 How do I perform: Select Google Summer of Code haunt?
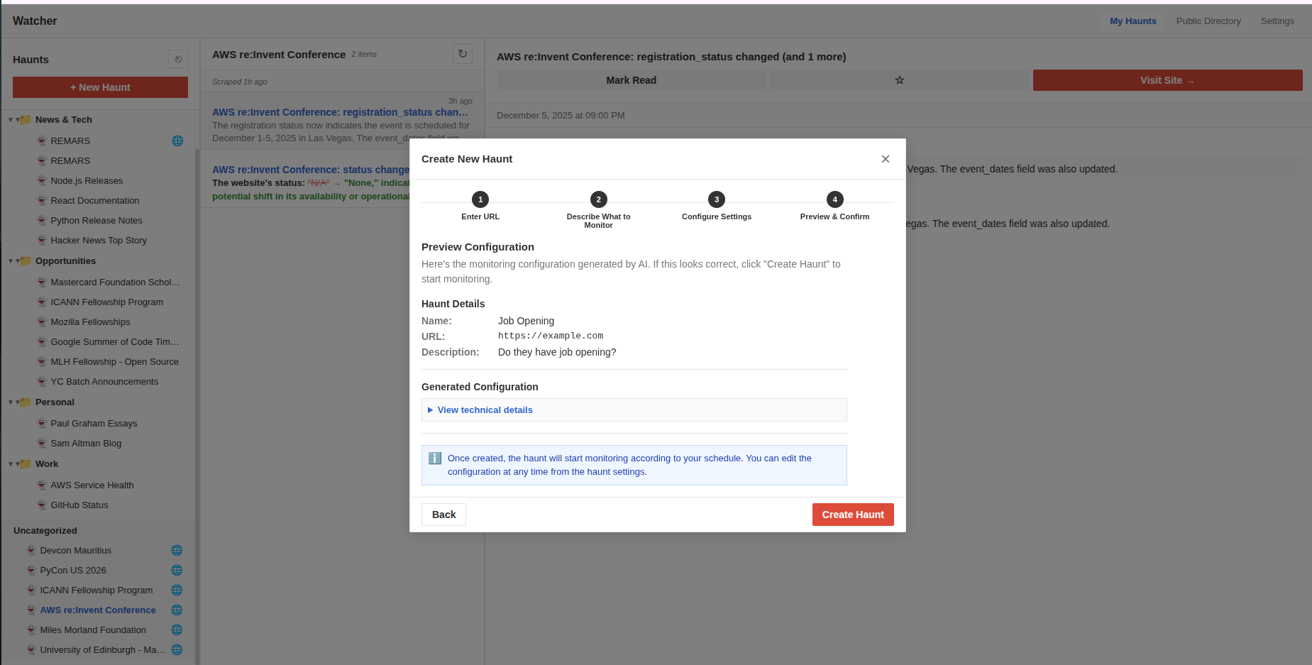click(114, 341)
